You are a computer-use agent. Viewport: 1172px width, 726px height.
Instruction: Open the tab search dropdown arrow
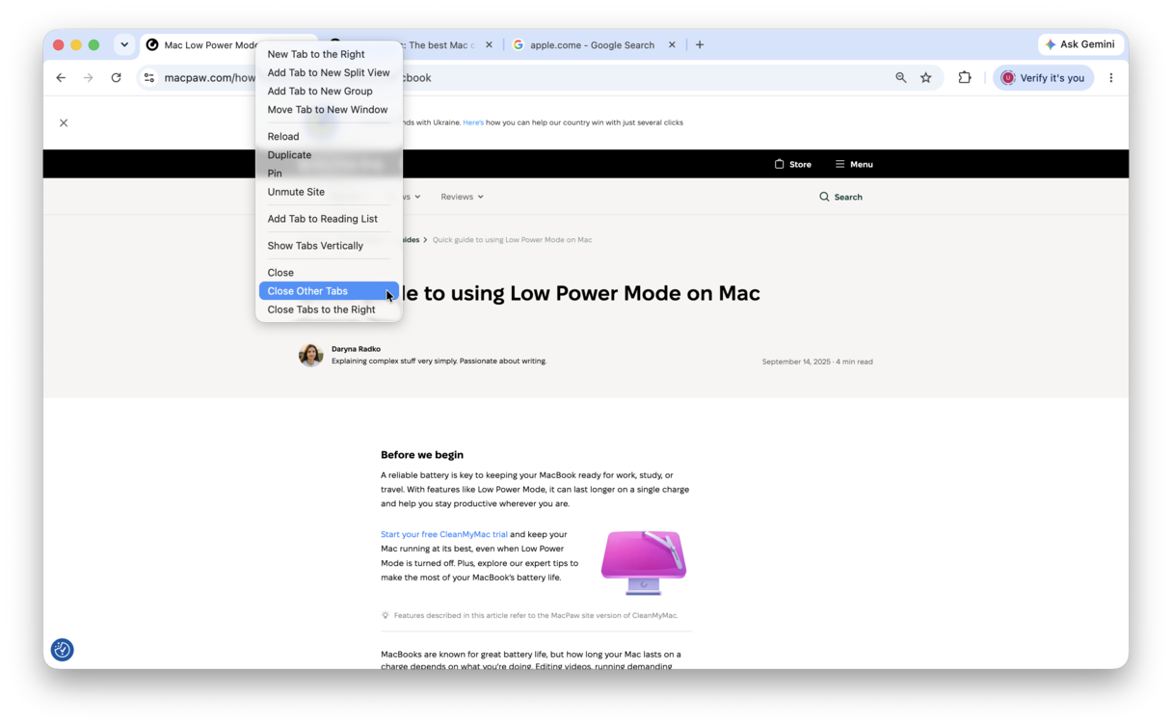point(124,44)
